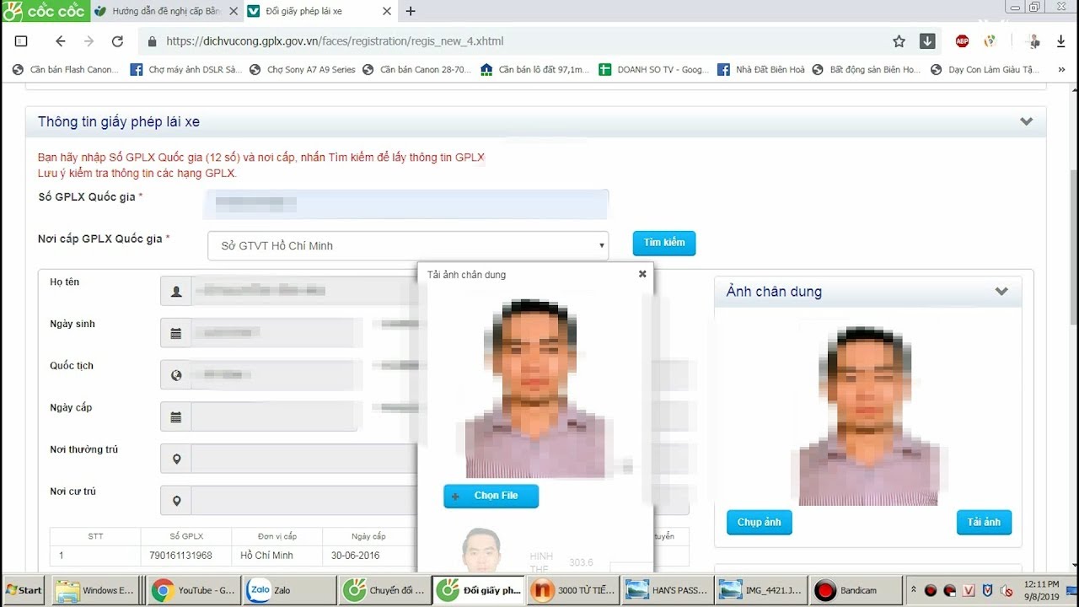Open "HAN'S PASS..." taskbar item
Screen dimensions: 1079x607
(667, 590)
